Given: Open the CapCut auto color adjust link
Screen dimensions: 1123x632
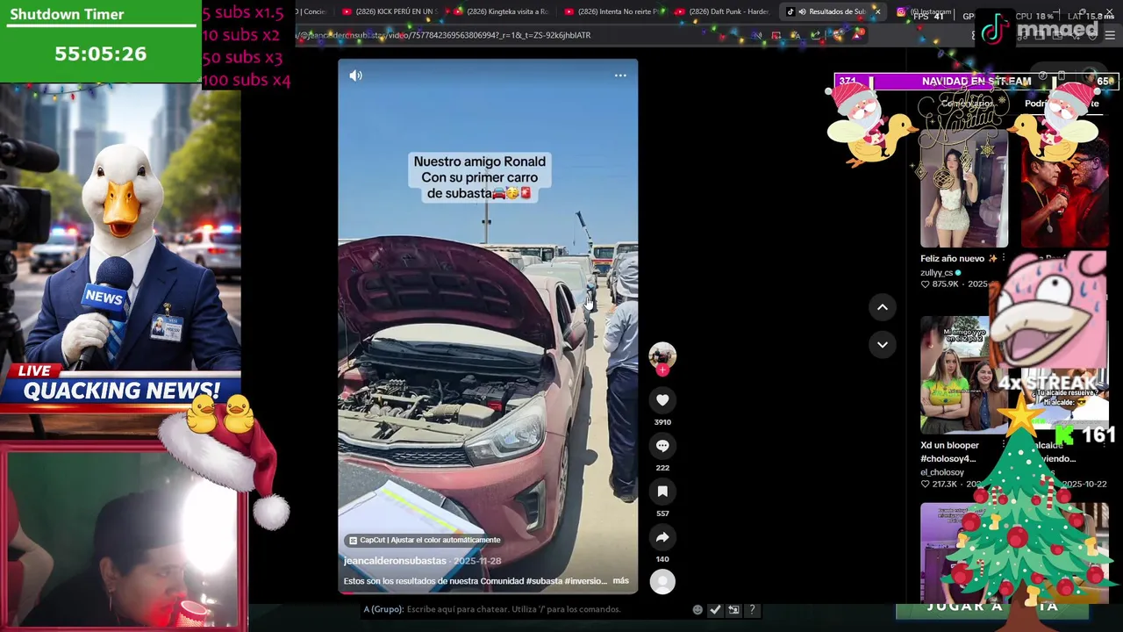Looking at the screenshot, I should pyautogui.click(x=425, y=540).
